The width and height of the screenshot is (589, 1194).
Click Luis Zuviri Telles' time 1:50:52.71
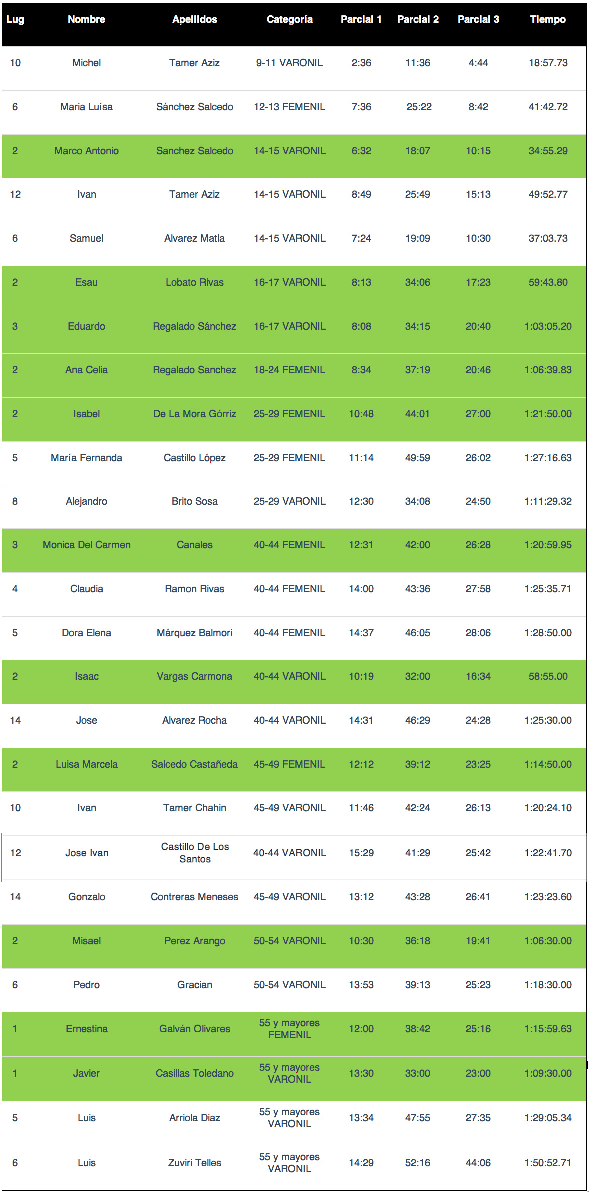click(548, 1163)
